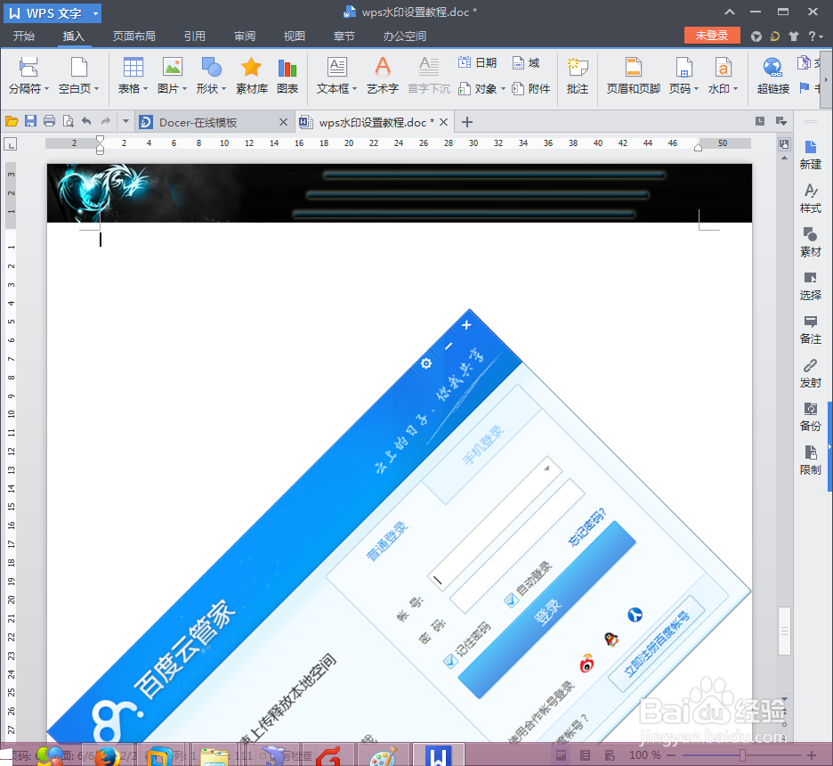
Task: Expand quick access toolbar customize arrow
Action: [x=125, y=122]
